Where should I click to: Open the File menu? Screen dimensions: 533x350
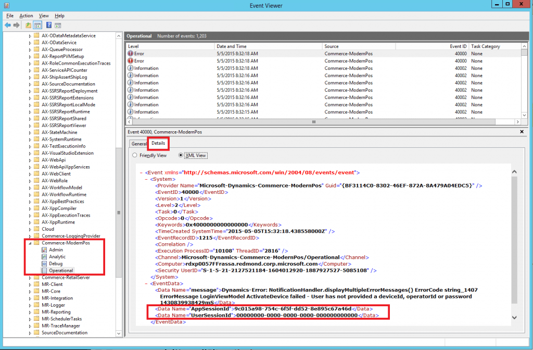[10, 16]
